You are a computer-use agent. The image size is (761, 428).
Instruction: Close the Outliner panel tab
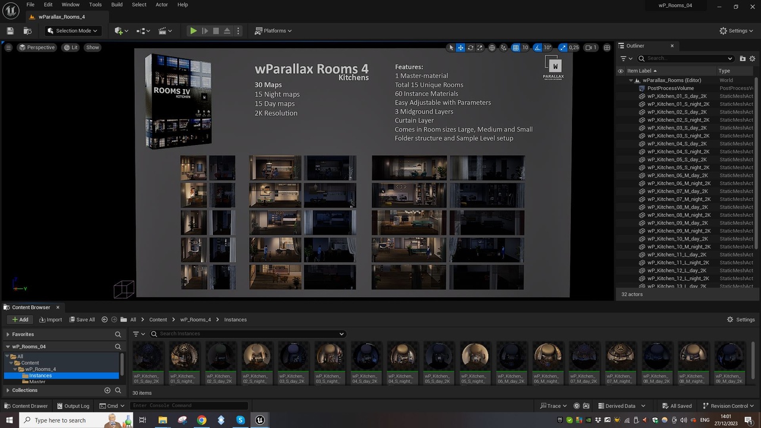[x=672, y=46]
